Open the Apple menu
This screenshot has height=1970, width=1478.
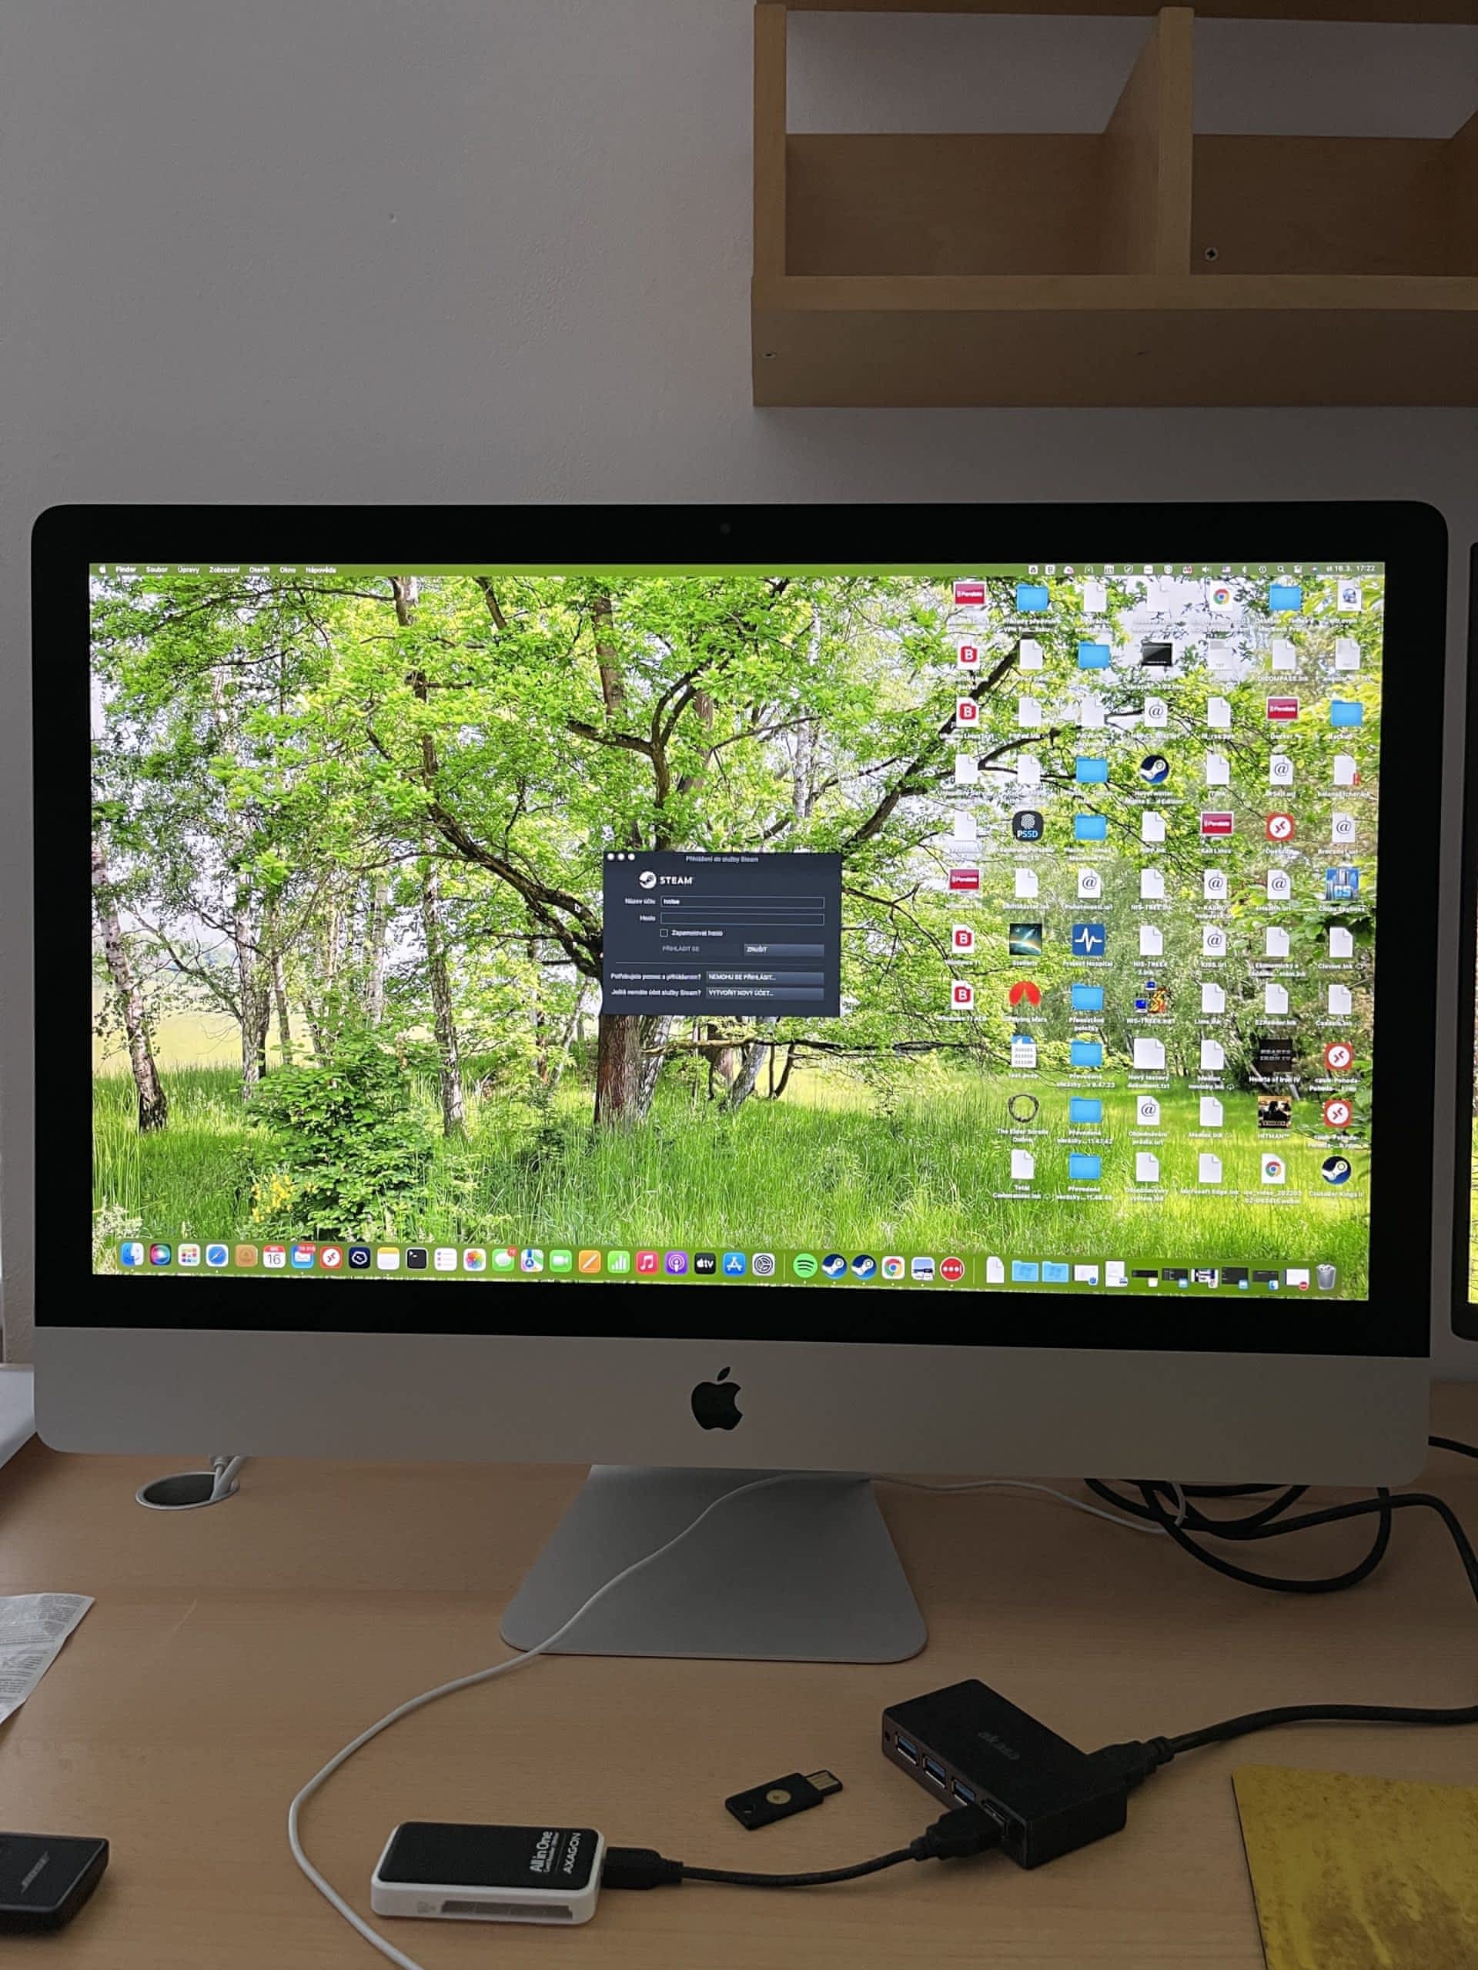click(102, 569)
